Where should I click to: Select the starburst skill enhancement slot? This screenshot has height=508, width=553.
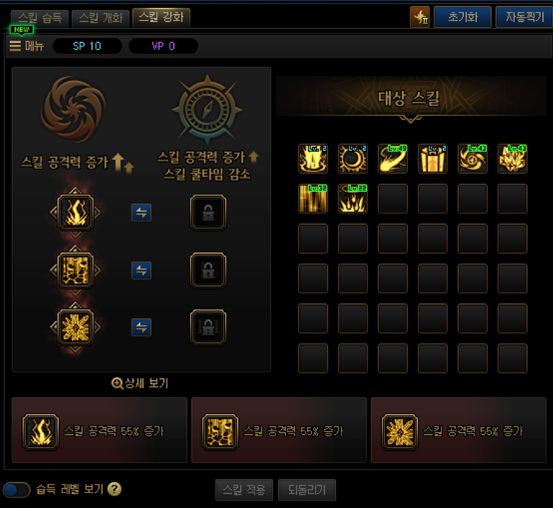click(x=75, y=328)
